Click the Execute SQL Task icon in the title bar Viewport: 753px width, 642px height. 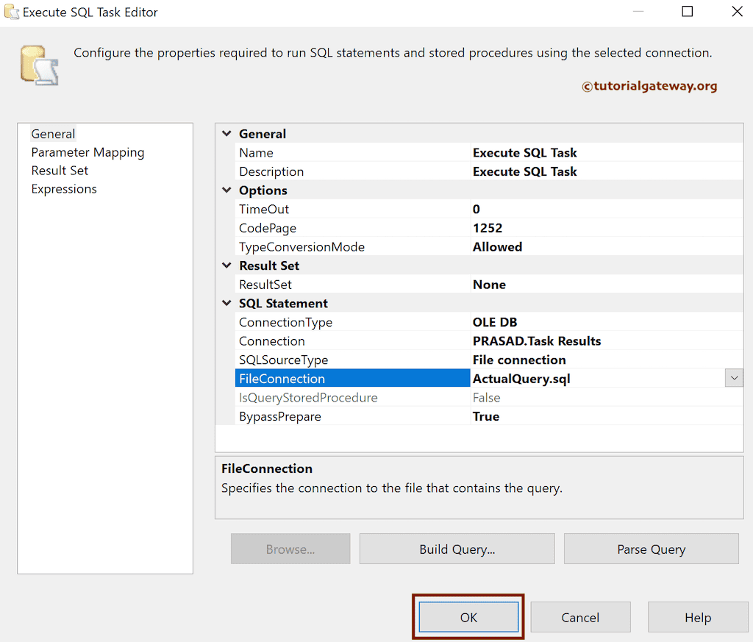pyautogui.click(x=12, y=12)
